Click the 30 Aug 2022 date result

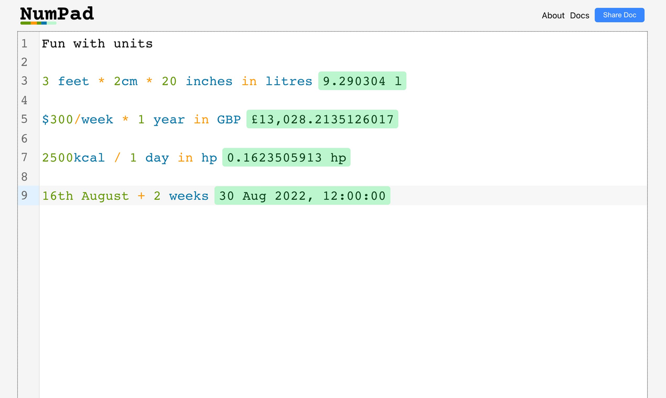coord(302,196)
